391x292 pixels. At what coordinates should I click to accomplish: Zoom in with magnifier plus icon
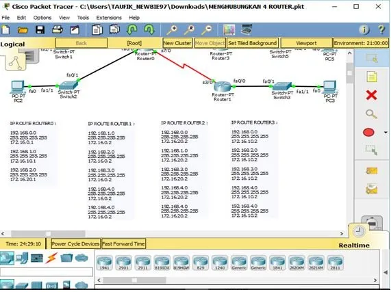(172, 30)
